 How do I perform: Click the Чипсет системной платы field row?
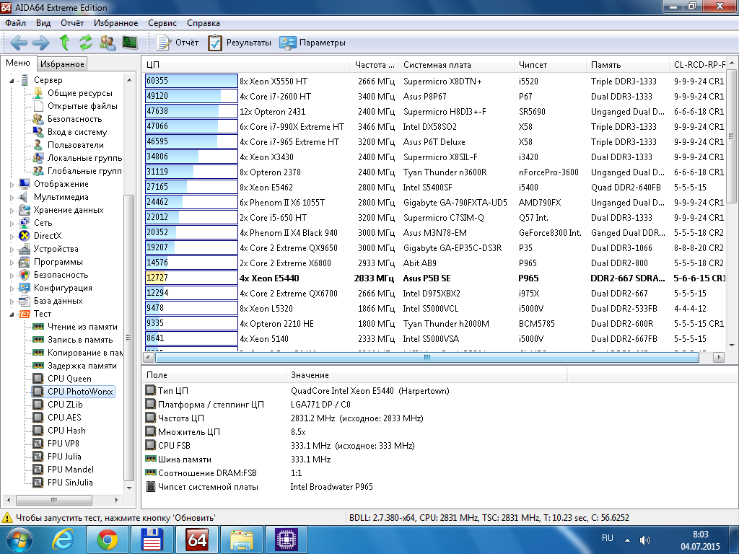[259, 487]
